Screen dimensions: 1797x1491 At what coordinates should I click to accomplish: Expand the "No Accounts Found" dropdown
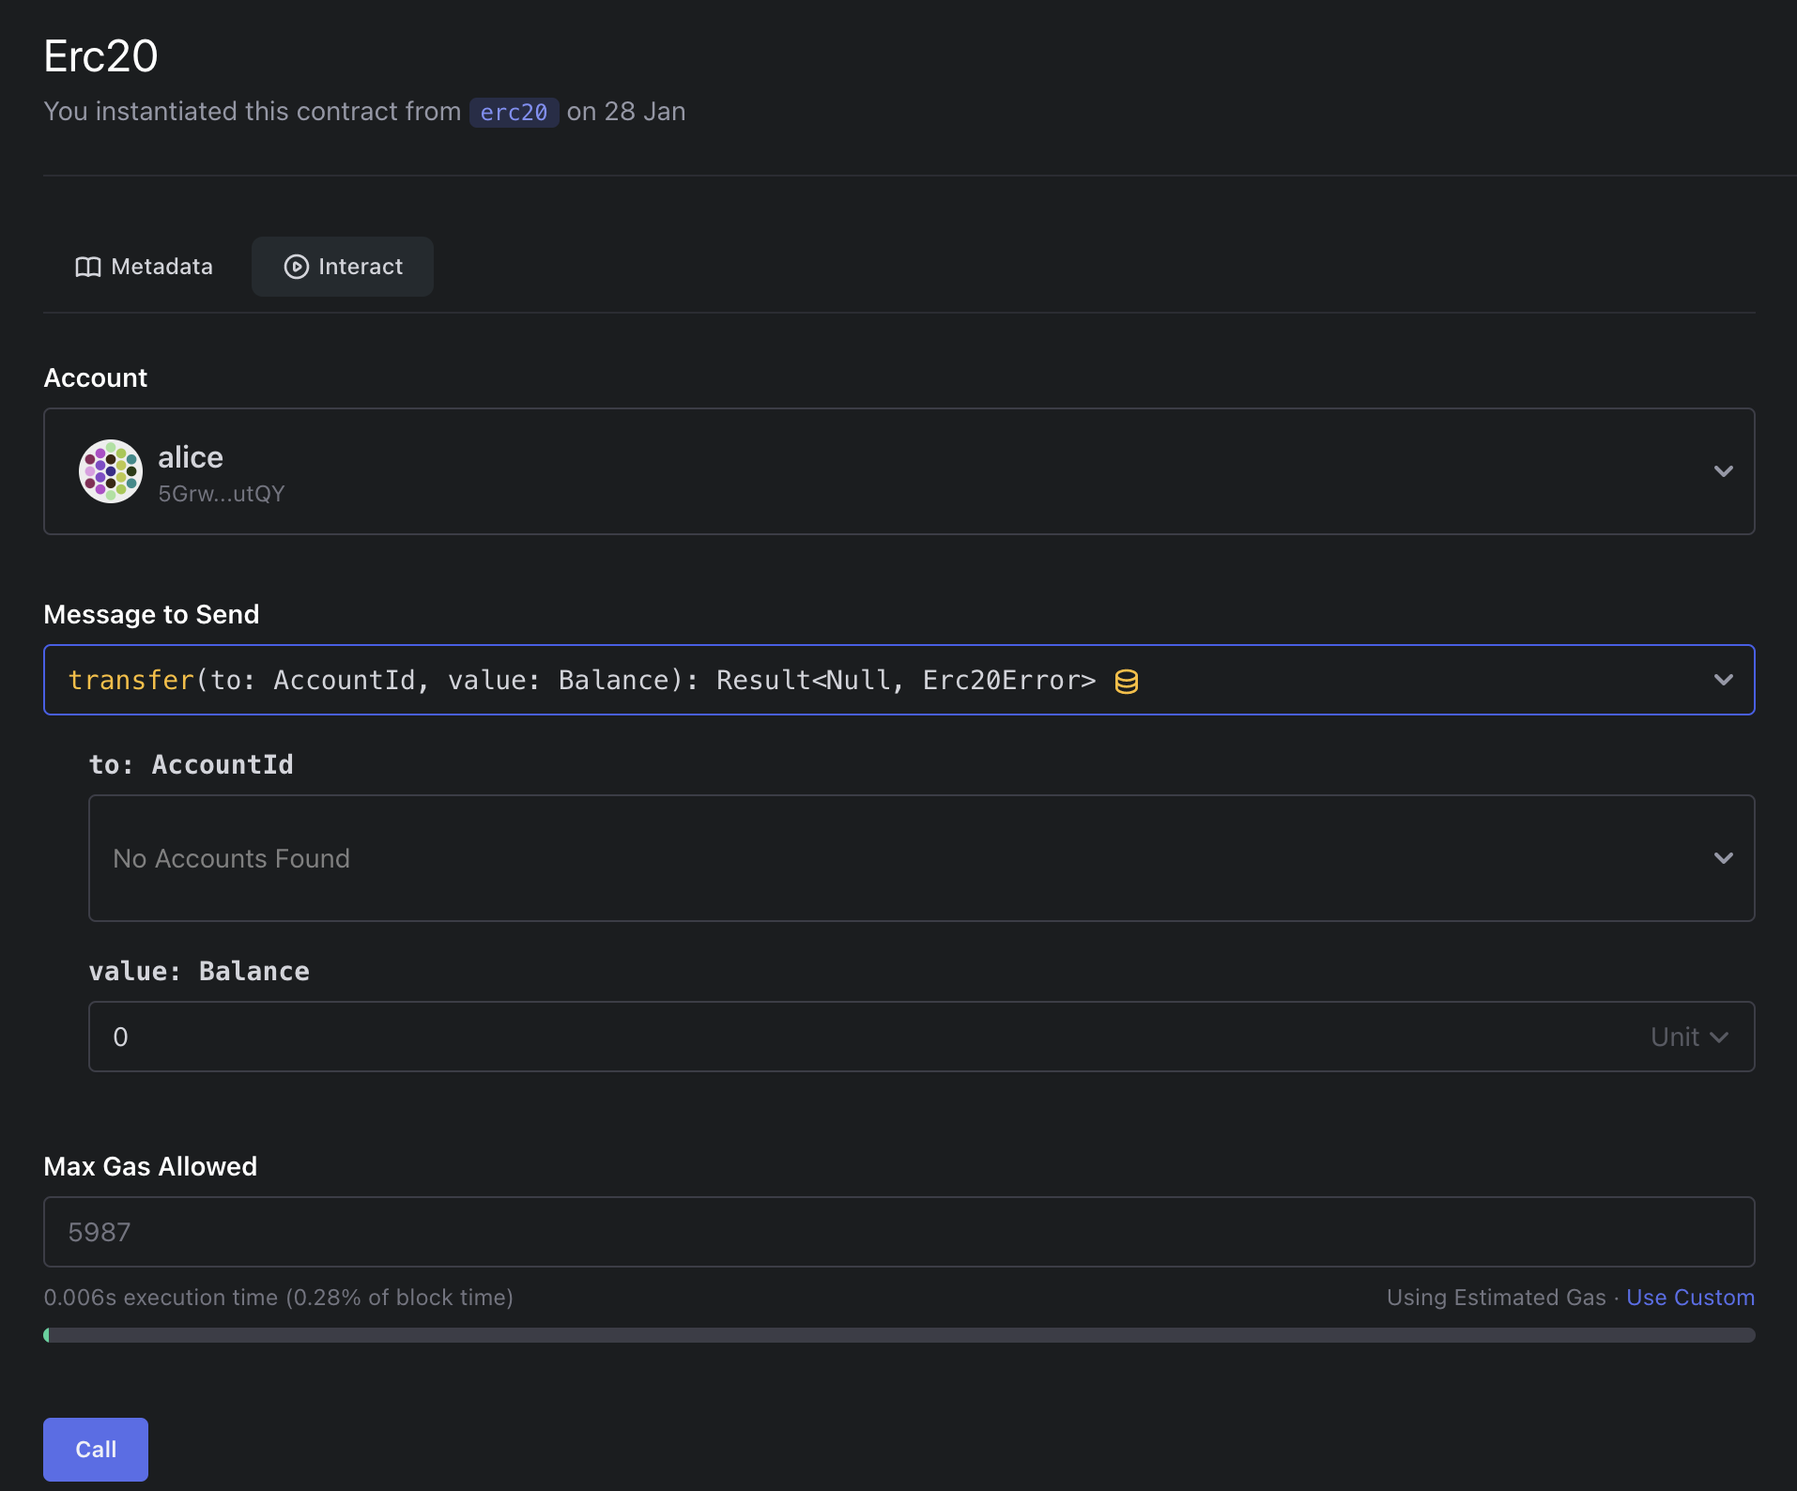[1724, 858]
